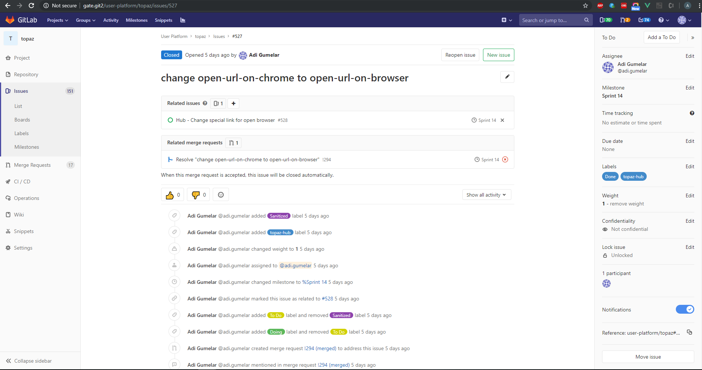702x370 pixels.
Task: Go to Boards under Issues
Action: click(22, 120)
